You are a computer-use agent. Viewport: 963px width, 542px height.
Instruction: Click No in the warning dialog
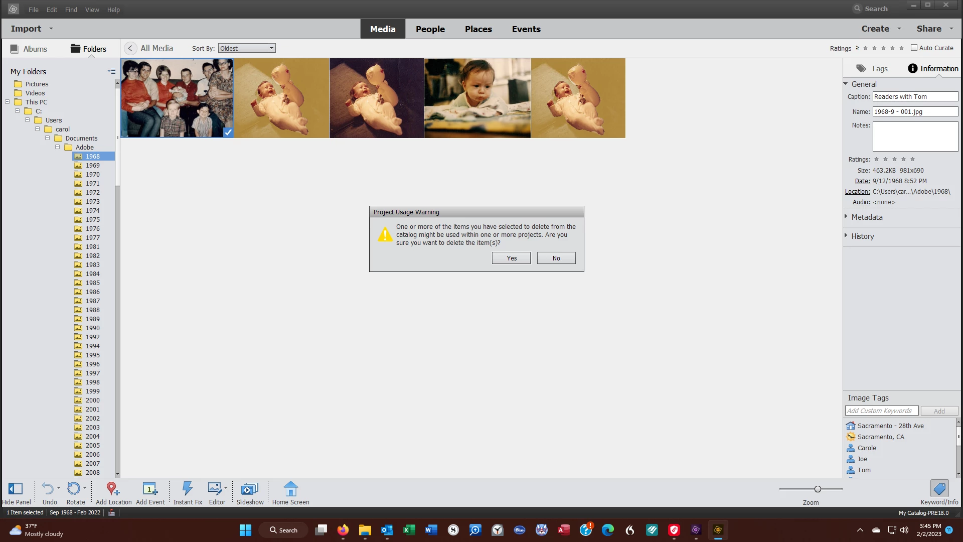pyautogui.click(x=556, y=258)
